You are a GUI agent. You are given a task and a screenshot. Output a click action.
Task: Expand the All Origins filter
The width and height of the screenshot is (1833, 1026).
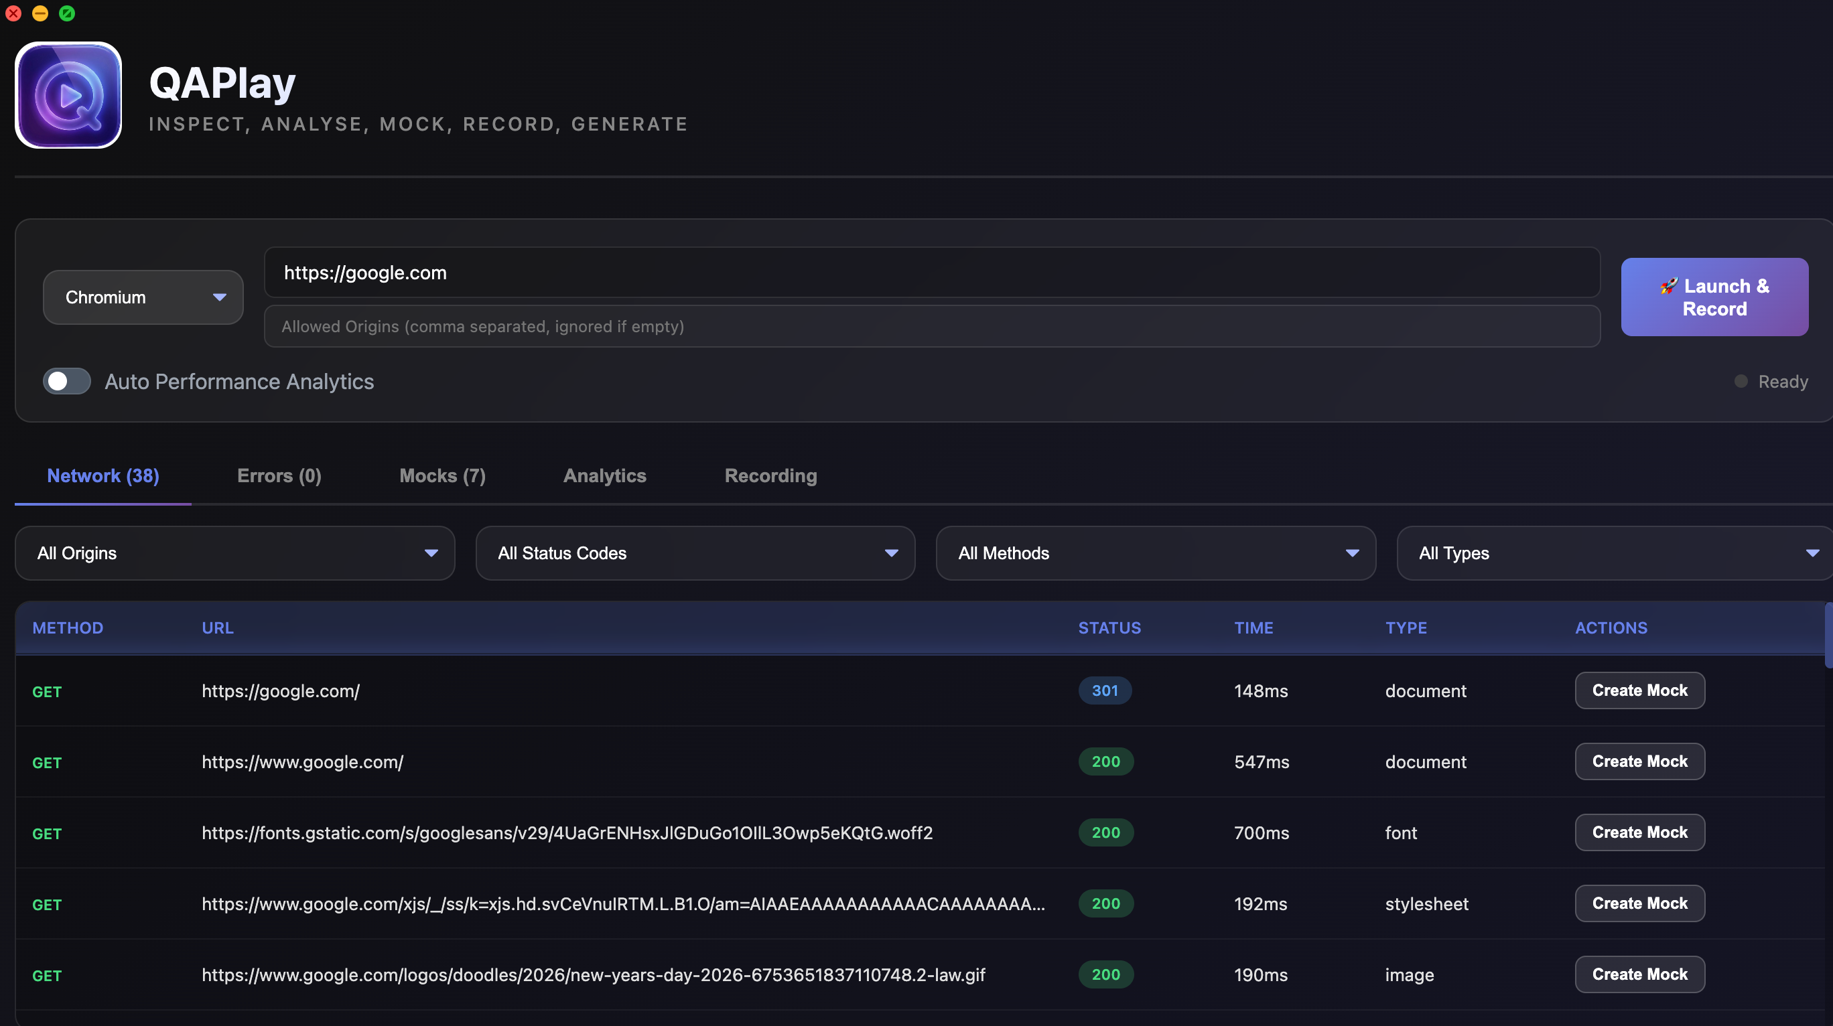(234, 553)
